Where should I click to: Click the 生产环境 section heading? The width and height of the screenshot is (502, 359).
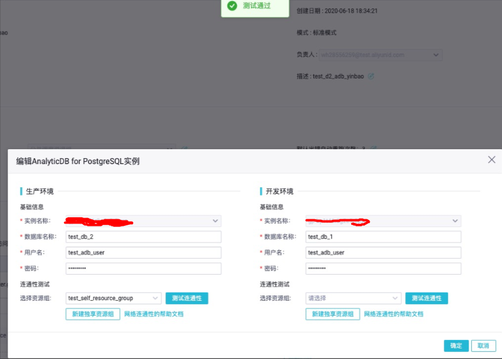(40, 191)
